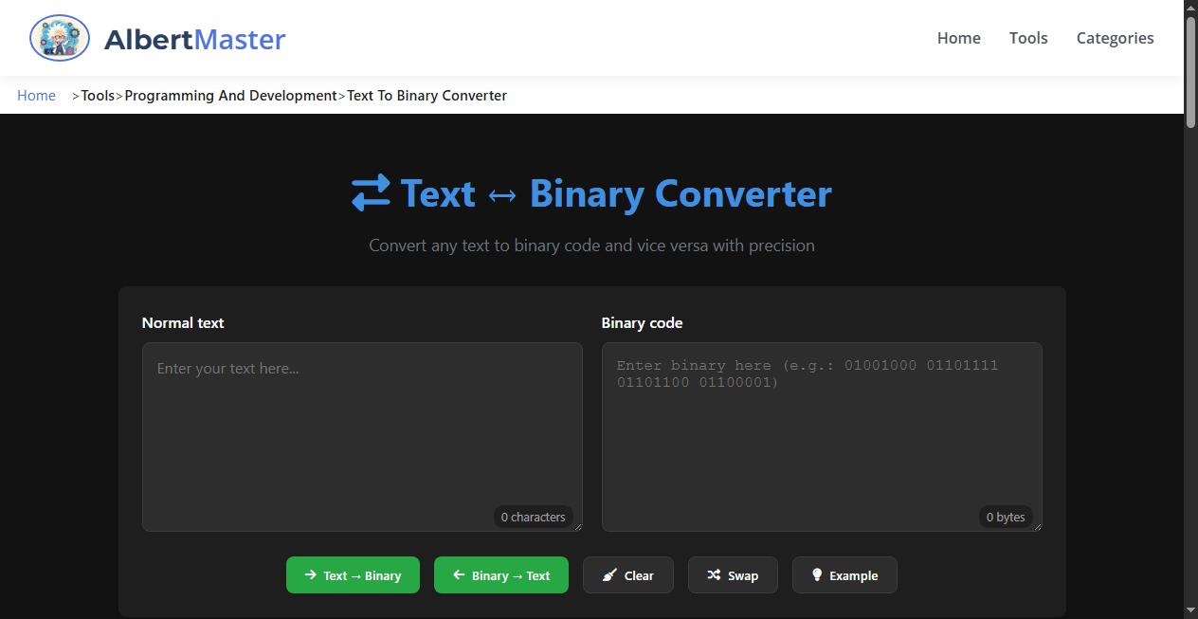Click inside the Normal text input area
1198x619 pixels.
click(x=361, y=427)
